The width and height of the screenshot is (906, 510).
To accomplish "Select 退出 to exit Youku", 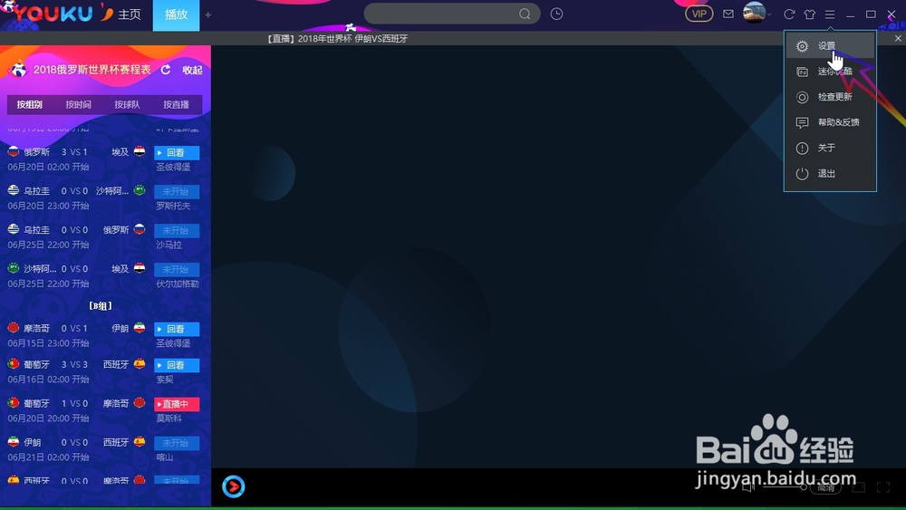I will 830,173.
